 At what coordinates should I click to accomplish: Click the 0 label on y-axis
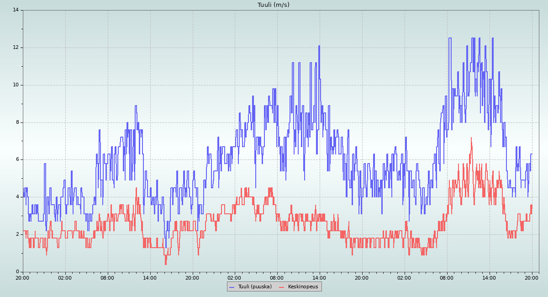tap(17, 272)
